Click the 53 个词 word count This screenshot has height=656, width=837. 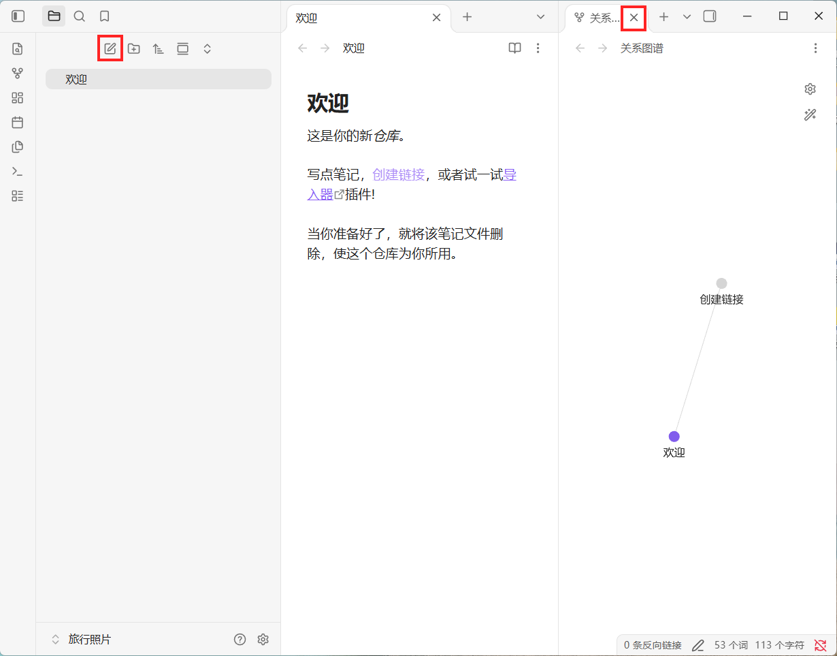(x=731, y=645)
